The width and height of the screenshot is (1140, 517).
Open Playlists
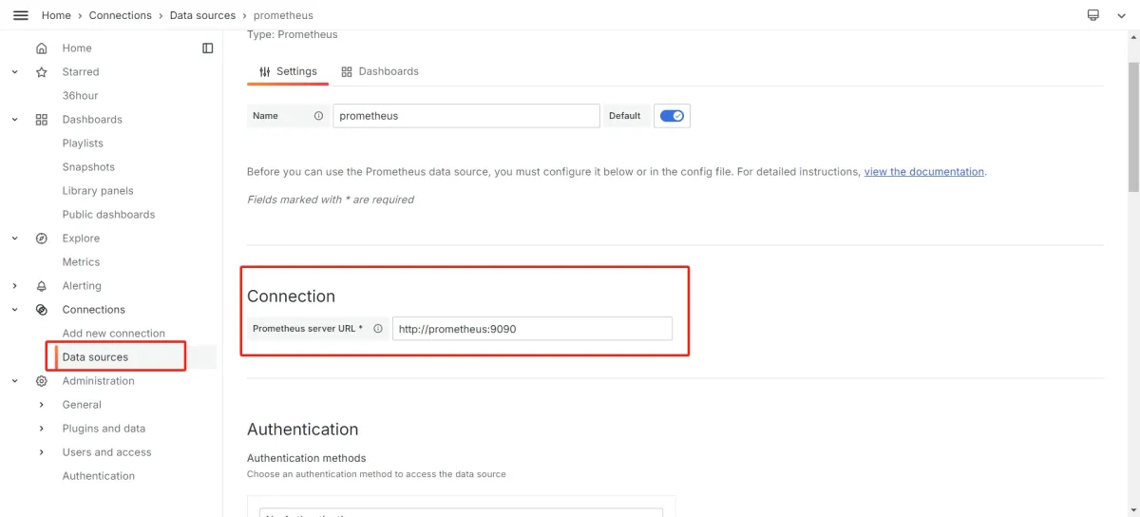(83, 144)
